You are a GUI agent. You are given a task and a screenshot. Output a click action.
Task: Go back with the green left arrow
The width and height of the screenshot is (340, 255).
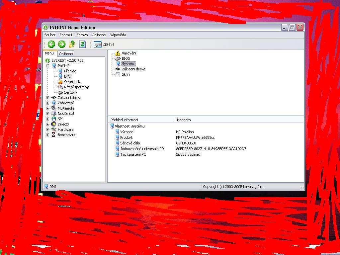coord(51,44)
